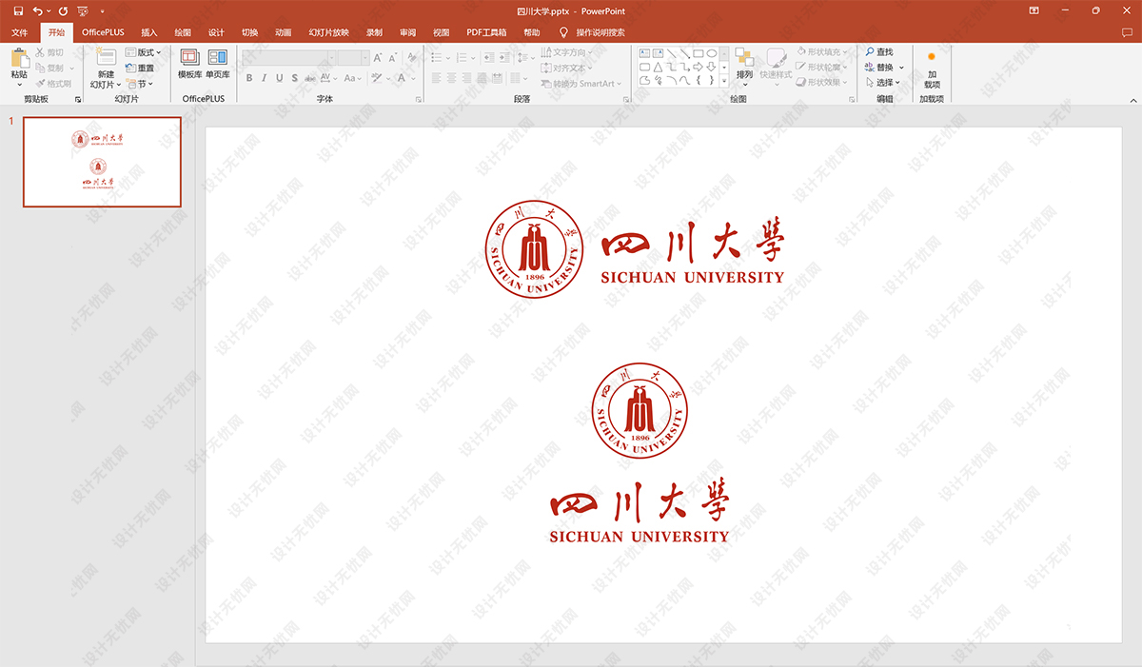Click the Save icon in quick access toolbar

[x=18, y=10]
